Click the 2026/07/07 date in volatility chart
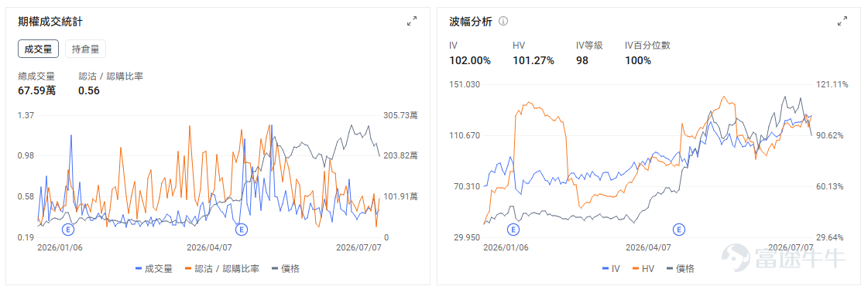861x286 pixels. [x=791, y=247]
